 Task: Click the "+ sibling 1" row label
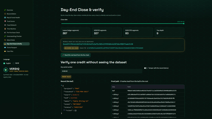click(115, 95)
